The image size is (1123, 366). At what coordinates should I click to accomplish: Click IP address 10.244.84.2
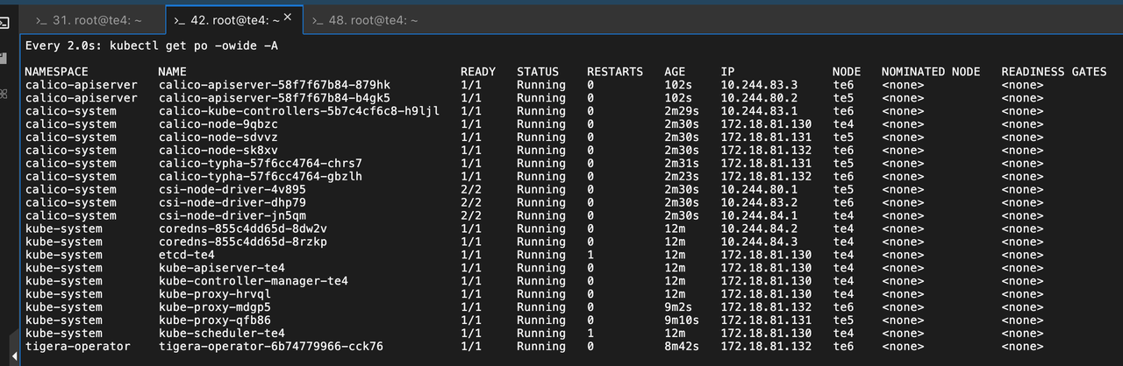759,229
